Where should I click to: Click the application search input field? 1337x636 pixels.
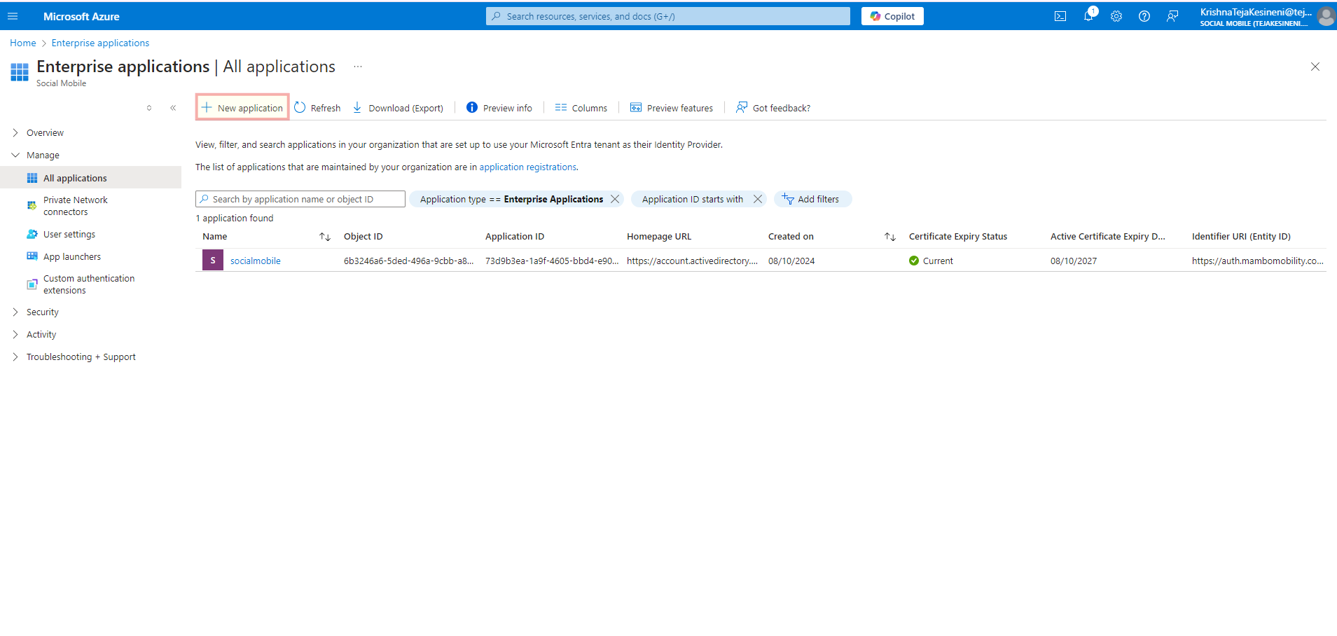pyautogui.click(x=301, y=199)
